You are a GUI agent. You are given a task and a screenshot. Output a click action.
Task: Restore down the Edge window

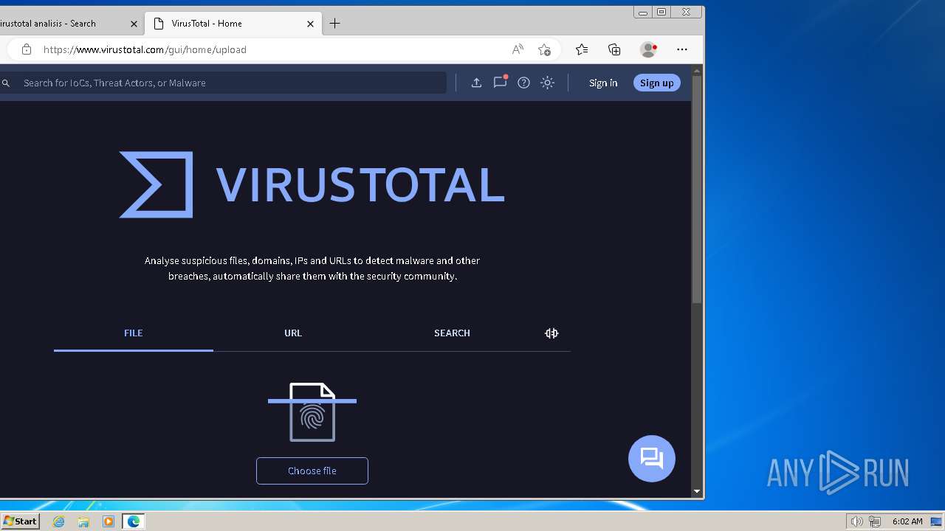[x=661, y=12]
